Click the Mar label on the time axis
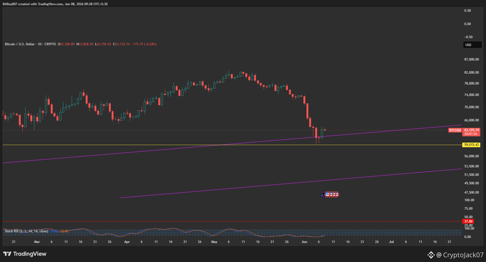 [x=37, y=242]
